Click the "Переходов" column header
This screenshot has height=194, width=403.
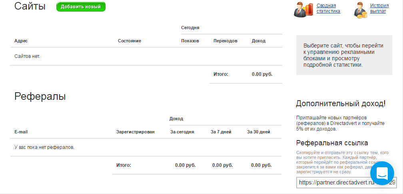coord(225,41)
